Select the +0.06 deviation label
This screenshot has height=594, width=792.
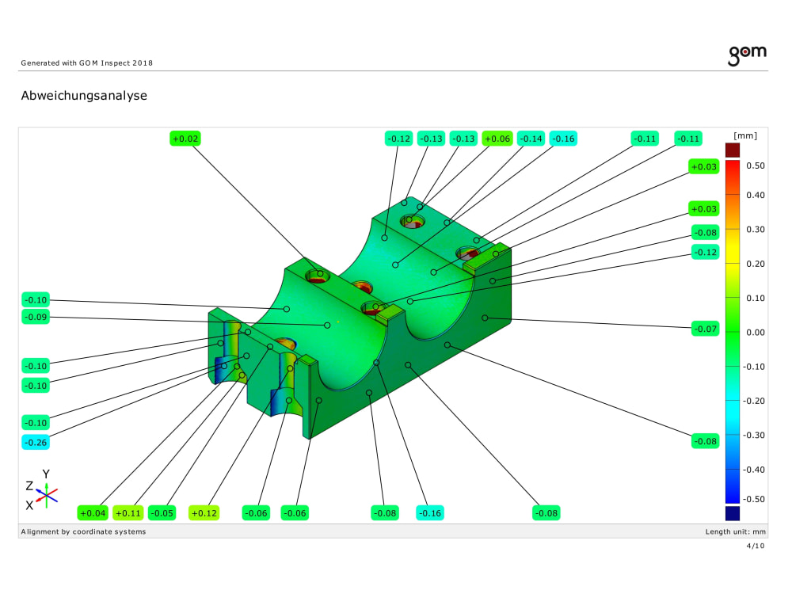pyautogui.click(x=497, y=139)
